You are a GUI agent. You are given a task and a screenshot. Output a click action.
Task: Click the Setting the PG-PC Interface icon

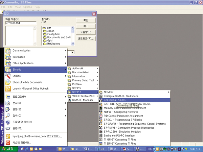(x=101, y=136)
